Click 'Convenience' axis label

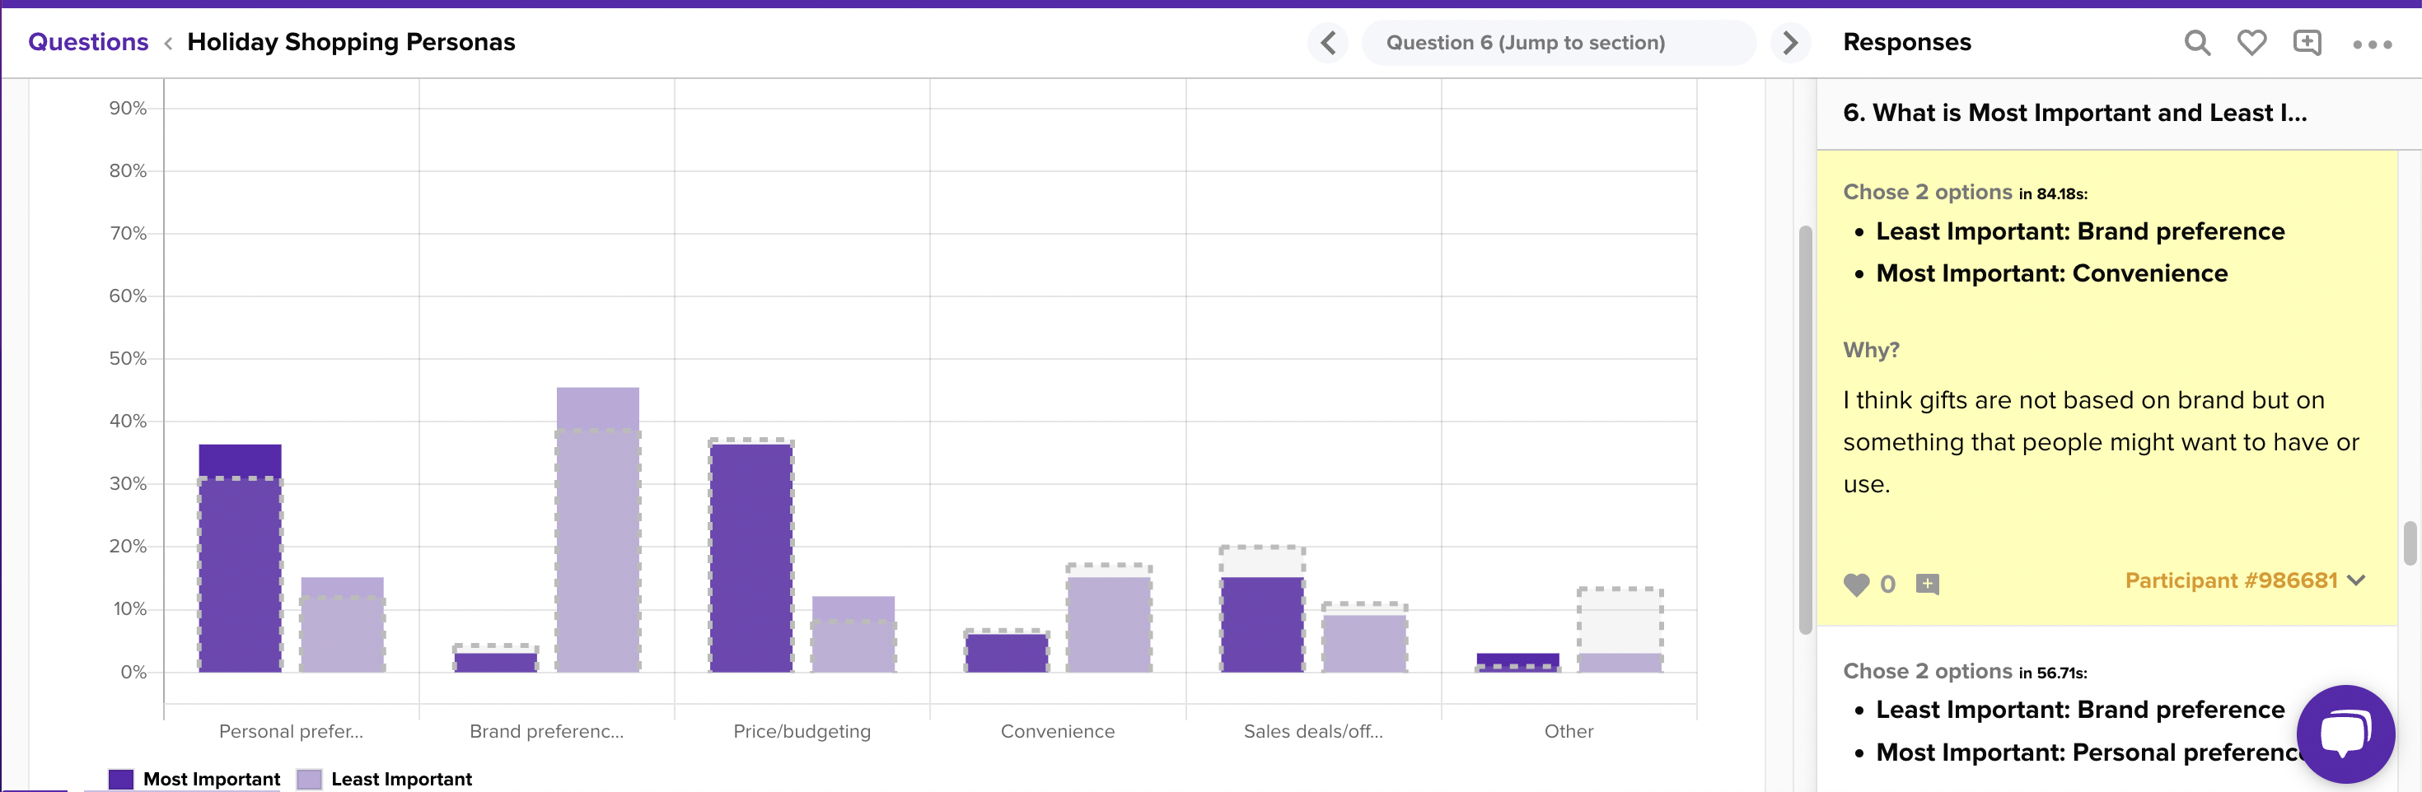pos(1058,731)
